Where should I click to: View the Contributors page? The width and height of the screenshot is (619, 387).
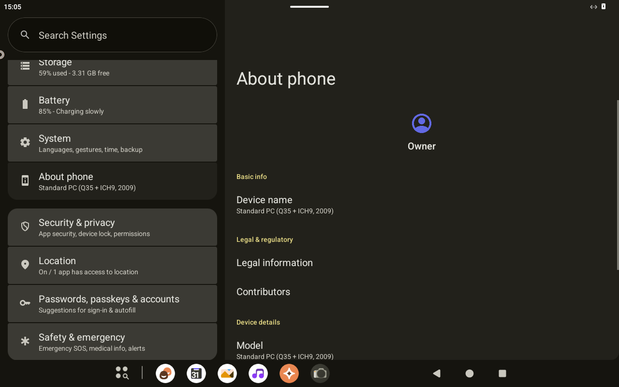click(x=263, y=292)
